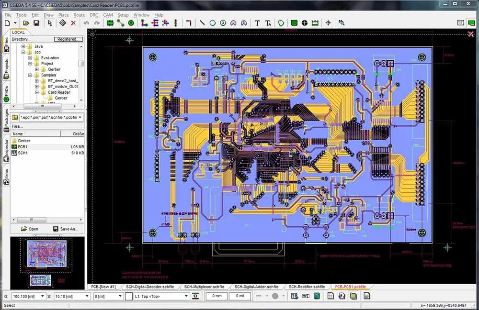The height and width of the screenshot is (310, 479).
Task: Click the Registered... button
Action: [68, 39]
